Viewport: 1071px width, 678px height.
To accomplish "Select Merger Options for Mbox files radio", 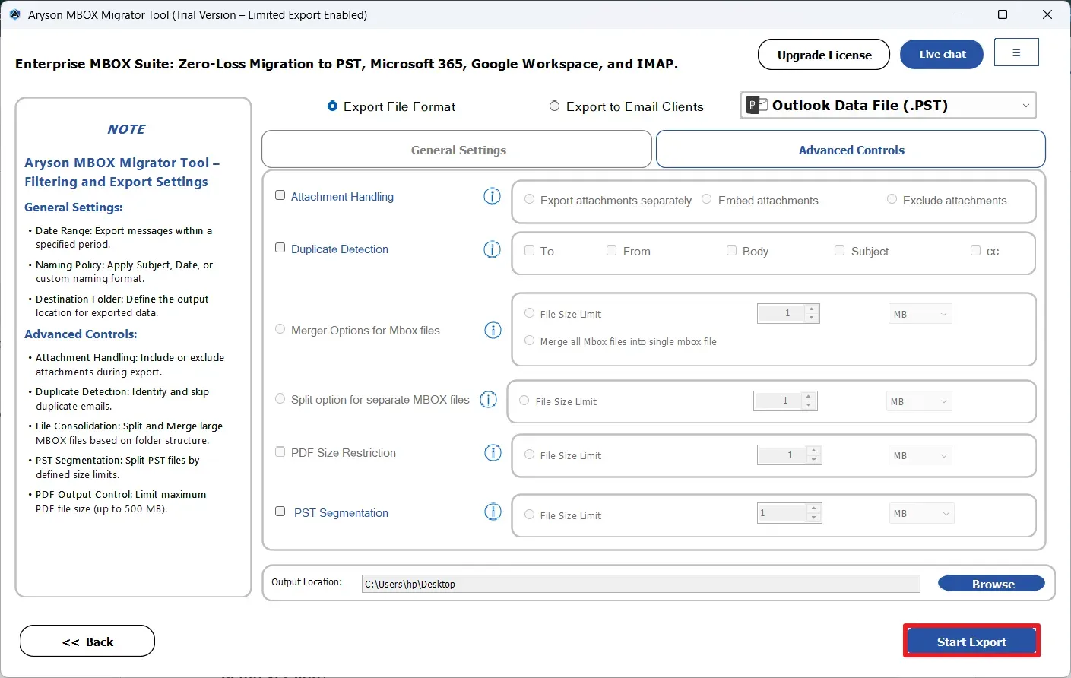I will coord(280,329).
